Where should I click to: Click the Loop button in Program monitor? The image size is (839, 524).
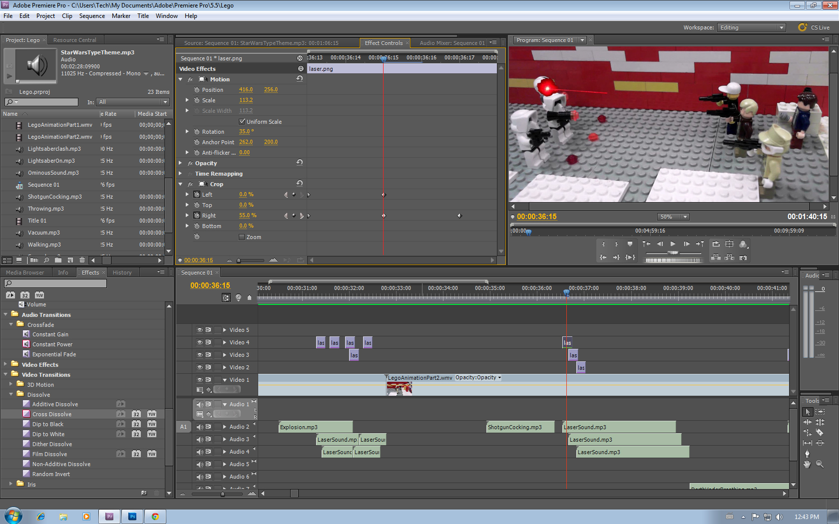coord(716,244)
